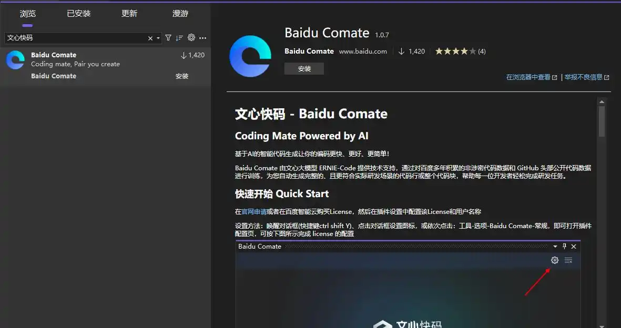
Task: Switch to the 已安装 (Installed) tab
Action: (79, 14)
